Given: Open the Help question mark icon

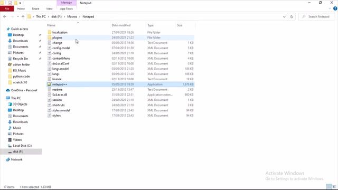Looking at the screenshot, I should 335,8.
